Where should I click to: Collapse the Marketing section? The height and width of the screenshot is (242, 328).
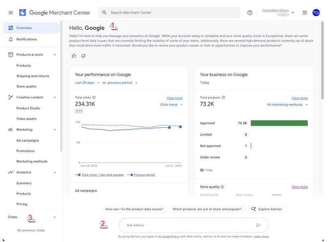click(x=55, y=130)
